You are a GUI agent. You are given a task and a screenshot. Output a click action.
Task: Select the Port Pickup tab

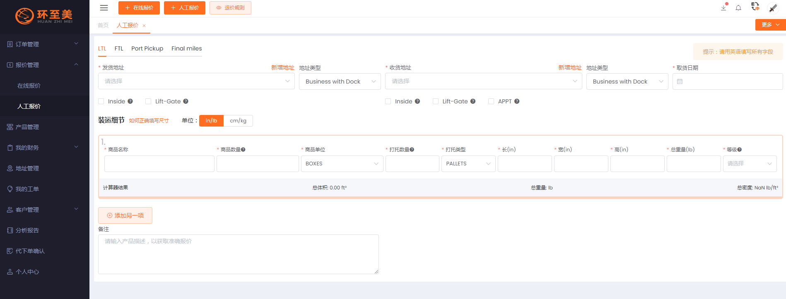click(147, 48)
